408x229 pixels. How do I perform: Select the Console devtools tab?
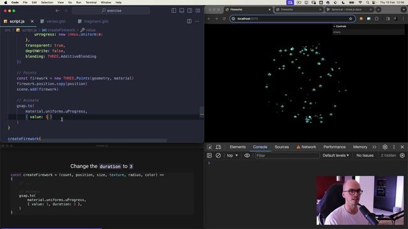260,147
